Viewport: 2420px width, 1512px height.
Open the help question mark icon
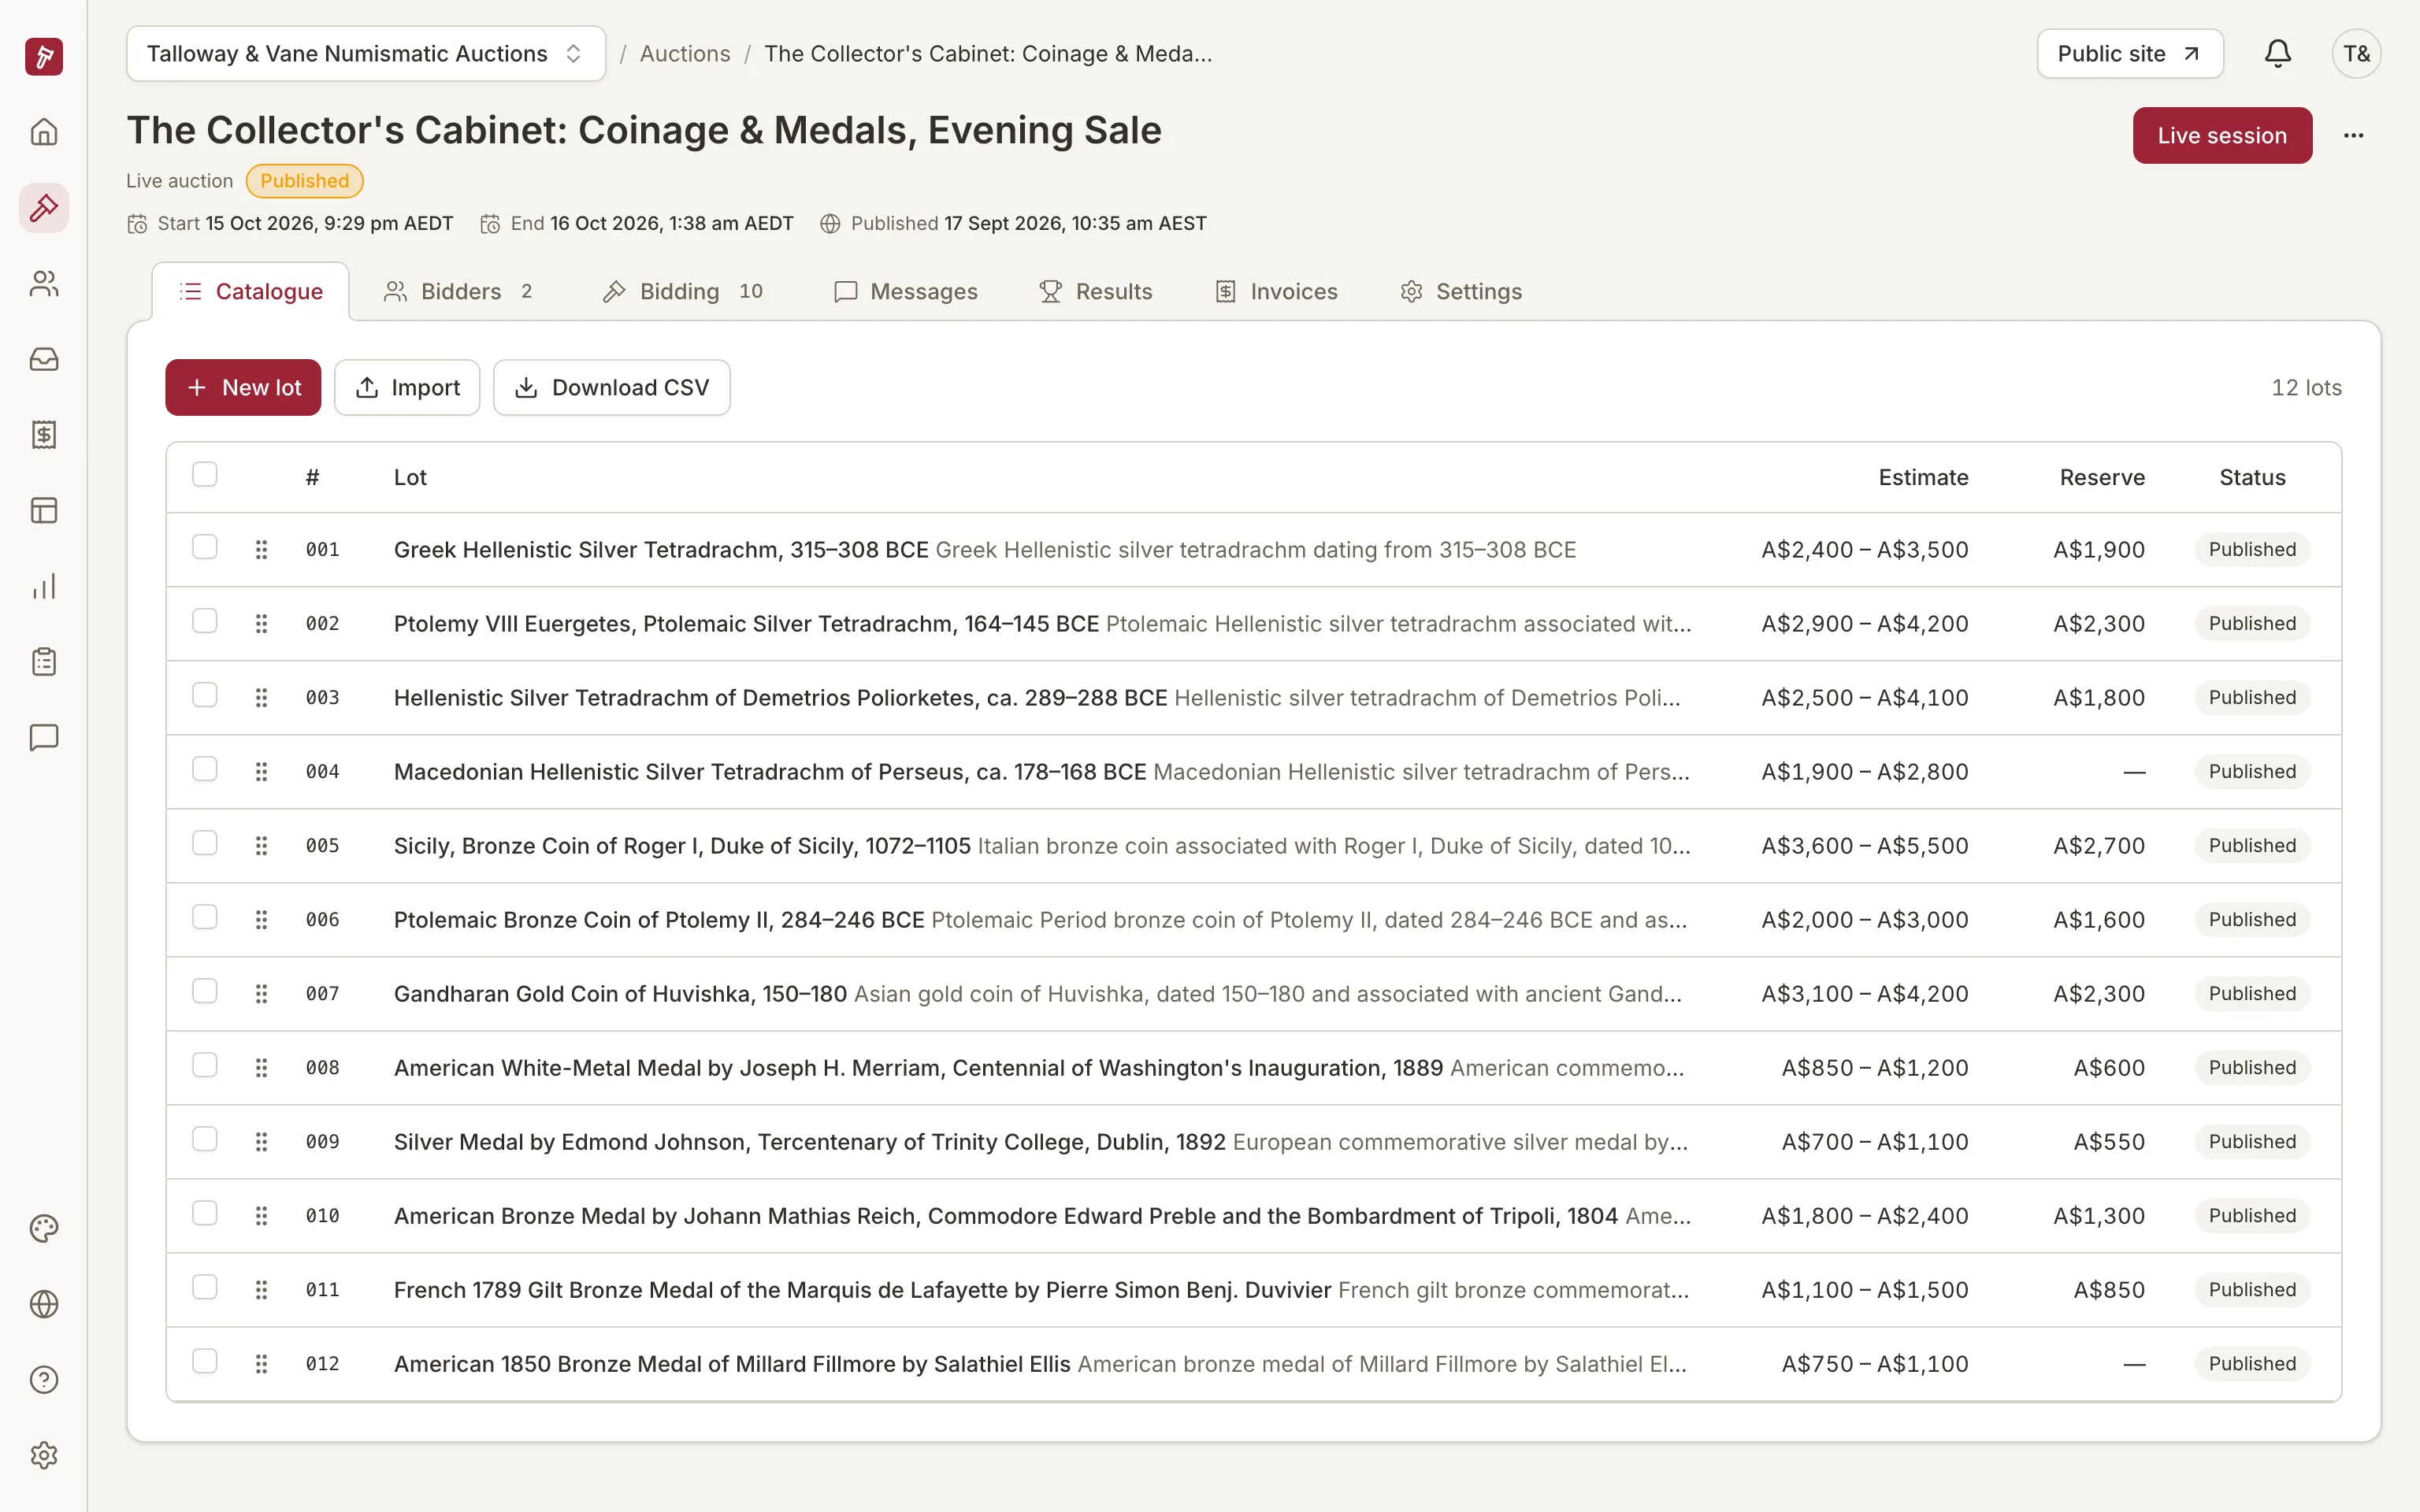pos(44,1380)
